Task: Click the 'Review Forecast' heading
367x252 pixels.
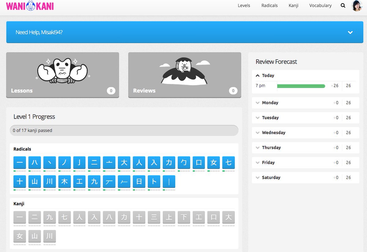Action: pos(276,61)
